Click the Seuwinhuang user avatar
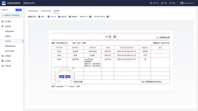198x111 pixels. (182, 3)
